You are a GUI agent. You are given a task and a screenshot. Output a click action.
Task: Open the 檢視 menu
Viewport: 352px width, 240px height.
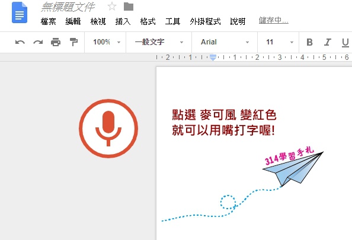(98, 21)
